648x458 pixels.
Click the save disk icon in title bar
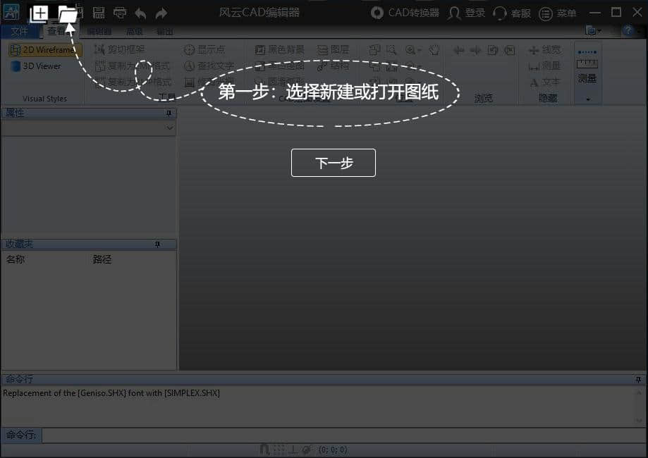tap(98, 13)
